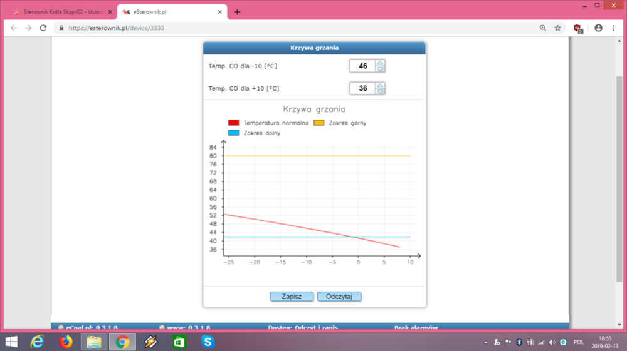Reload the page with the refresh icon
The width and height of the screenshot is (627, 351).
pos(43,28)
